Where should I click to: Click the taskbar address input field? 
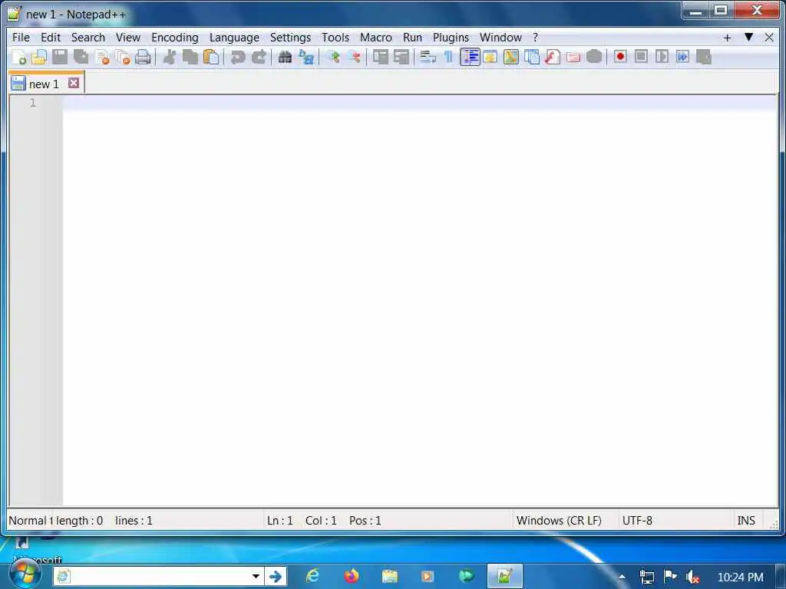point(160,577)
